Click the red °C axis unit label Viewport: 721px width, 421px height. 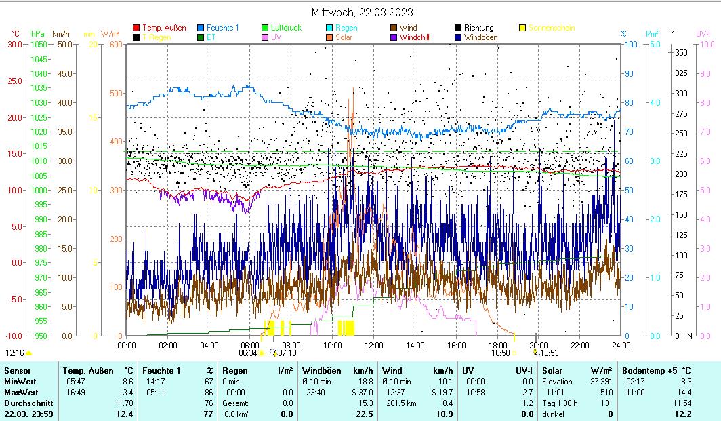16,34
